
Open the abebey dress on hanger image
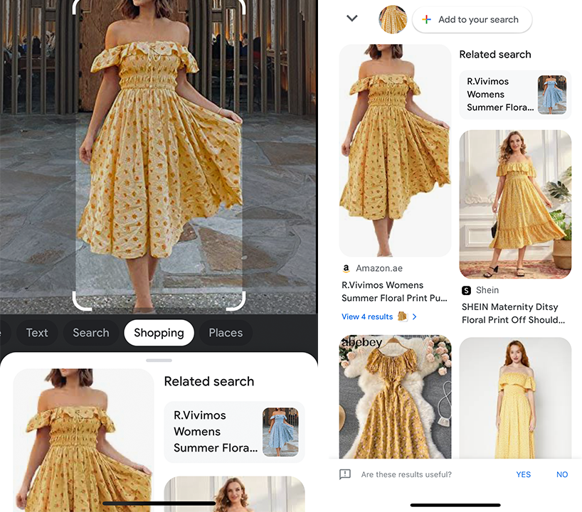(x=395, y=397)
